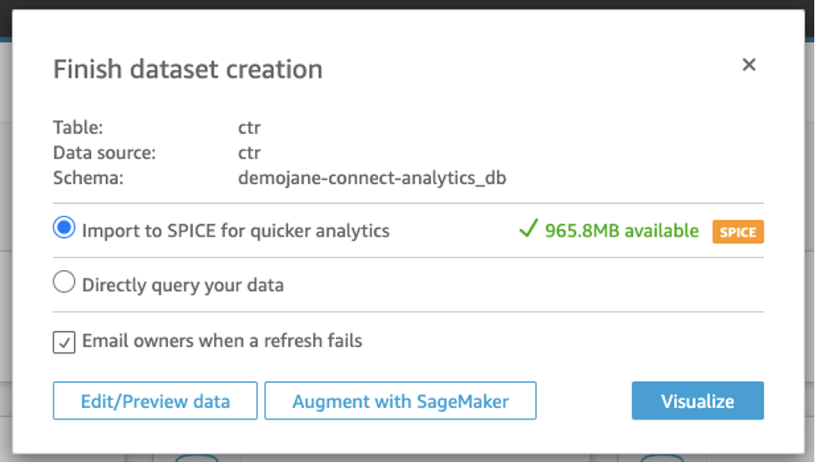Viewport: 816px width, 463px height.
Task: Click the 965.8MB available text
Action: coord(621,231)
